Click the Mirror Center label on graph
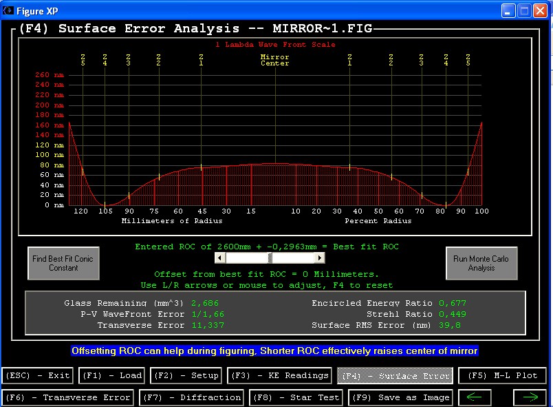Viewport: 553px width, 407px height. (274, 60)
